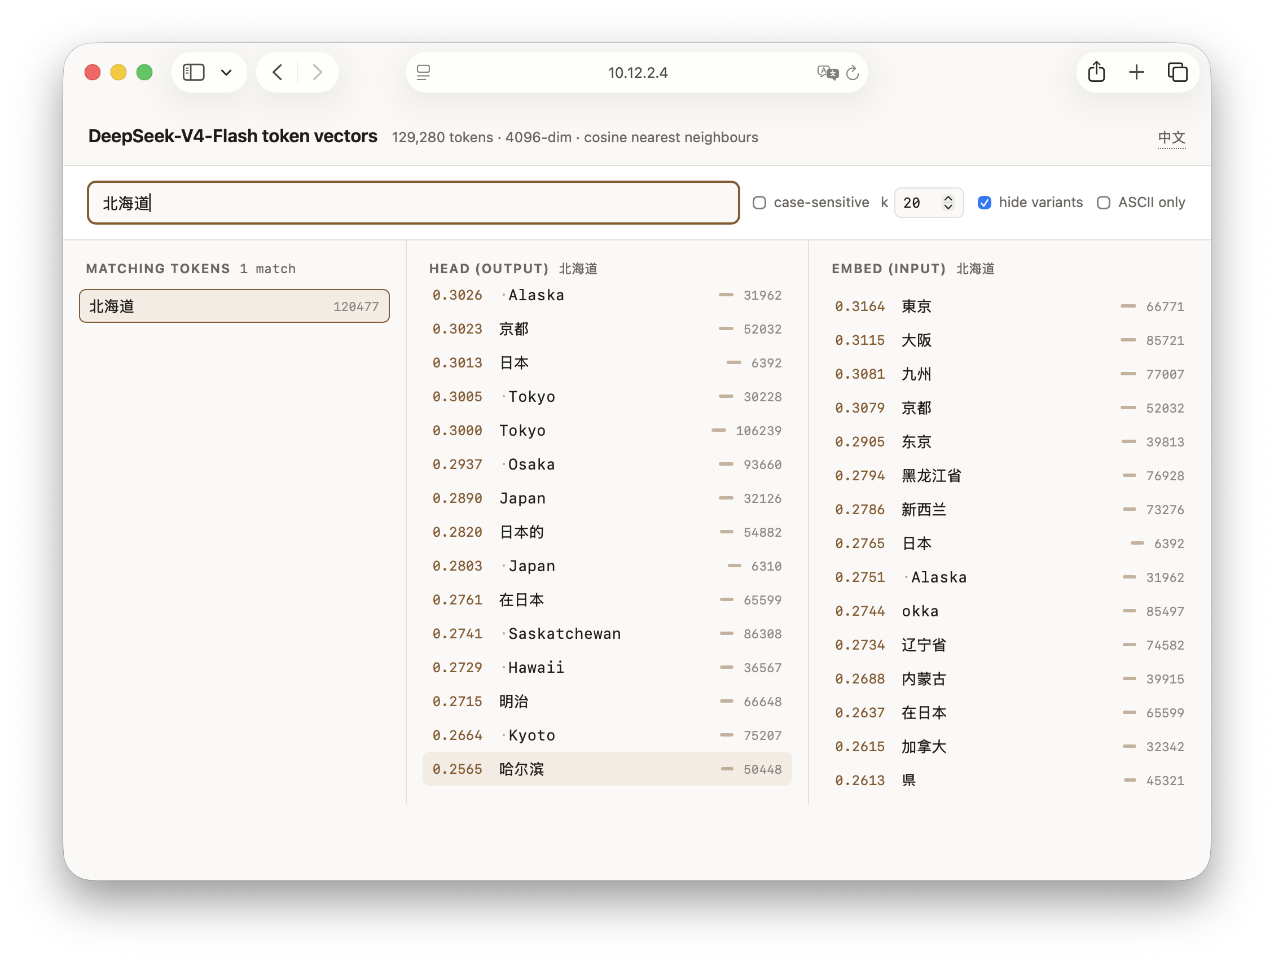The image size is (1274, 964).
Task: Click the 北海道 search input field
Action: tap(414, 203)
